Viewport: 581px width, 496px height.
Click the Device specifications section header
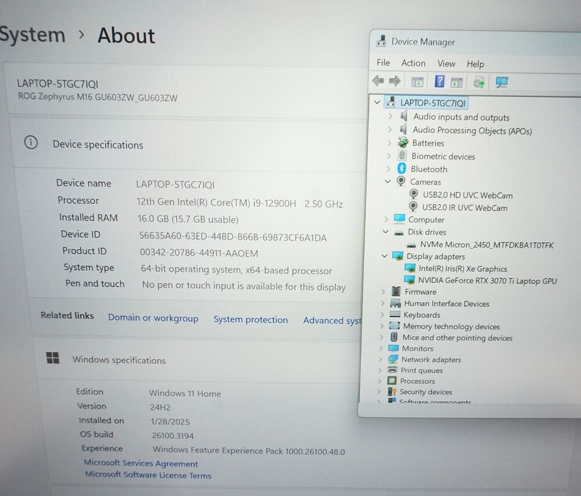[x=98, y=145]
